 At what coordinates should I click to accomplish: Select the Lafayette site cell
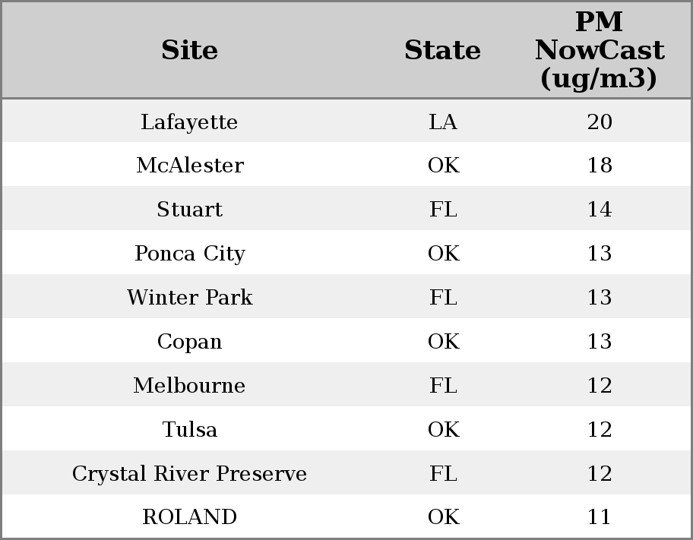click(x=189, y=122)
